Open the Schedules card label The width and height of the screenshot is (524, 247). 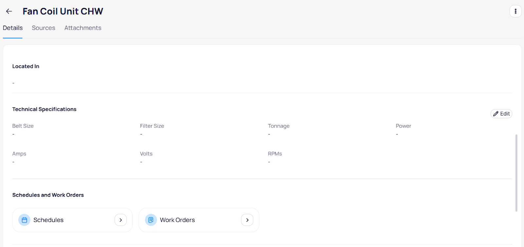(48, 220)
